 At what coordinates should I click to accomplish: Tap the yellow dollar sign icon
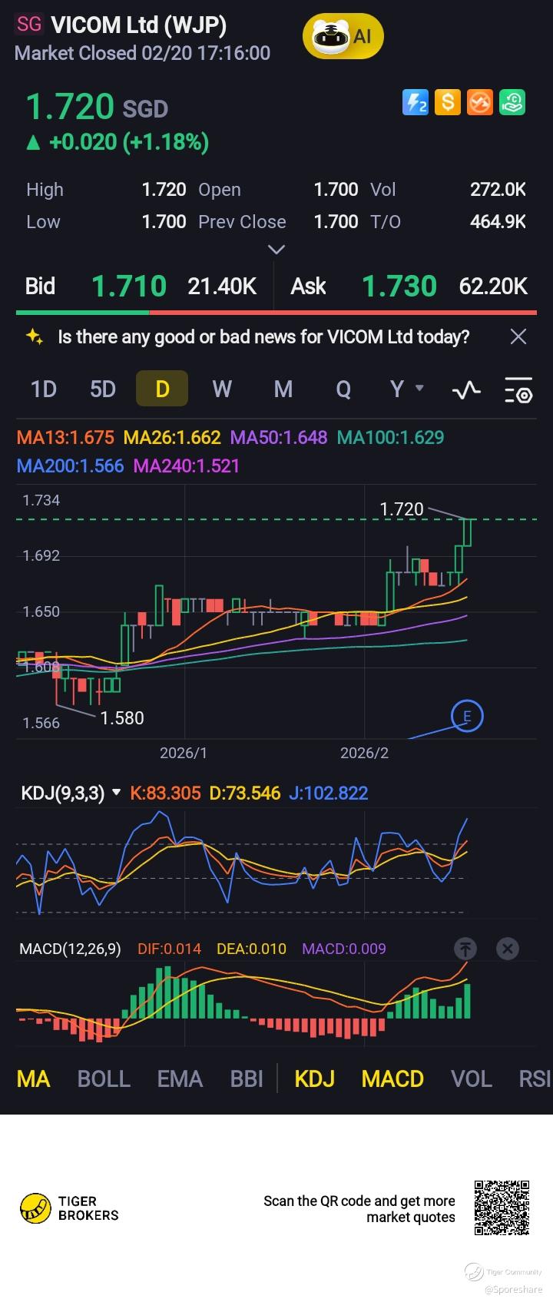tap(448, 102)
